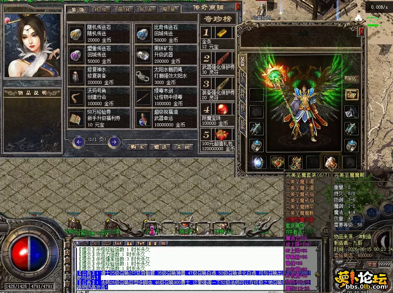Viewport: 393px width, 293px height.
Task: Click the belt equipment slot
Action: tap(277, 162)
